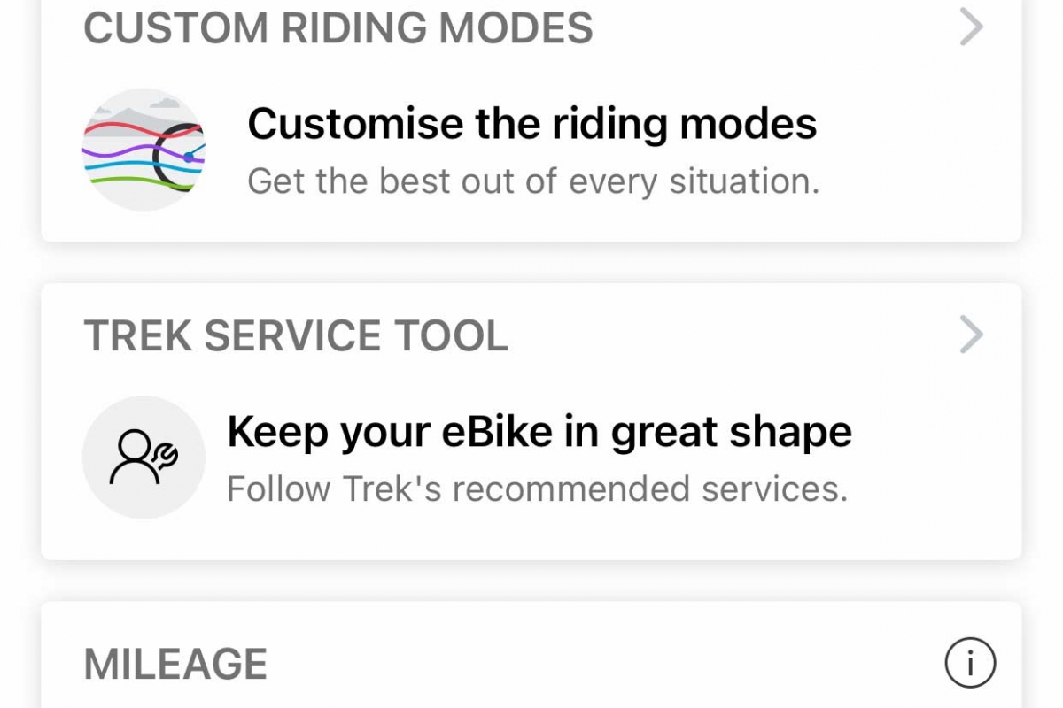The image size is (1063, 708).
Task: Open Trek Service Tool using its chevron
Action: pos(972,335)
